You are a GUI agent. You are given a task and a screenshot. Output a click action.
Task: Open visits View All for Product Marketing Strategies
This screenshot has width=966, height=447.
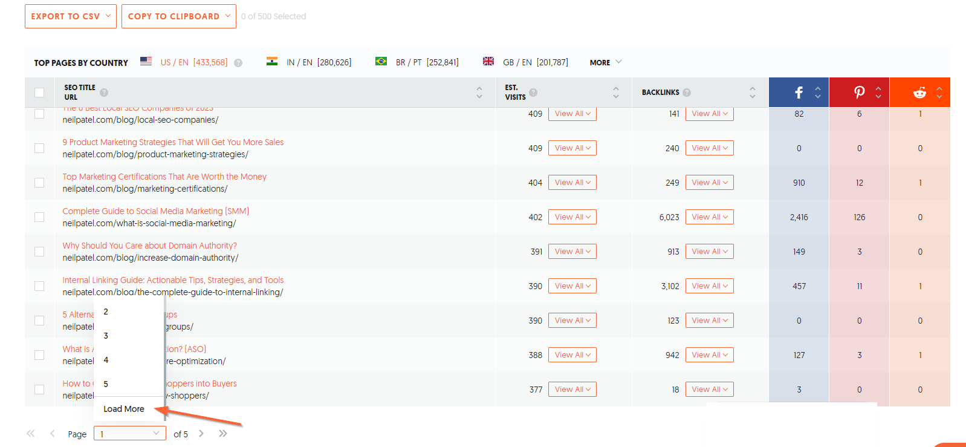pos(572,148)
